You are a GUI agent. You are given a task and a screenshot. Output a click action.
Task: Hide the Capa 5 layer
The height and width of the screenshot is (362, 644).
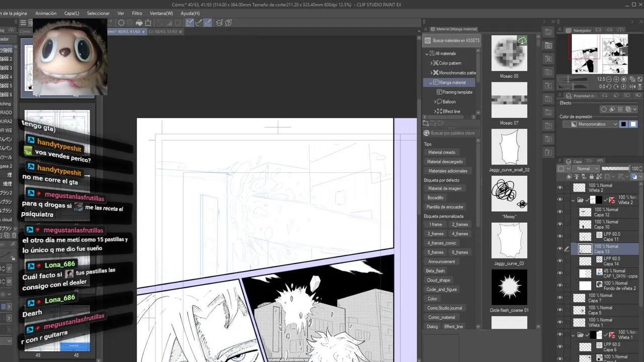tap(560, 310)
